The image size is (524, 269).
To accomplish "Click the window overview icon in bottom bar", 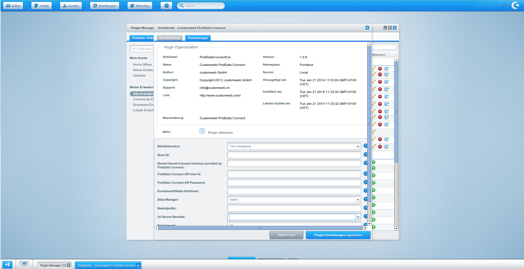I will [x=24, y=265].
